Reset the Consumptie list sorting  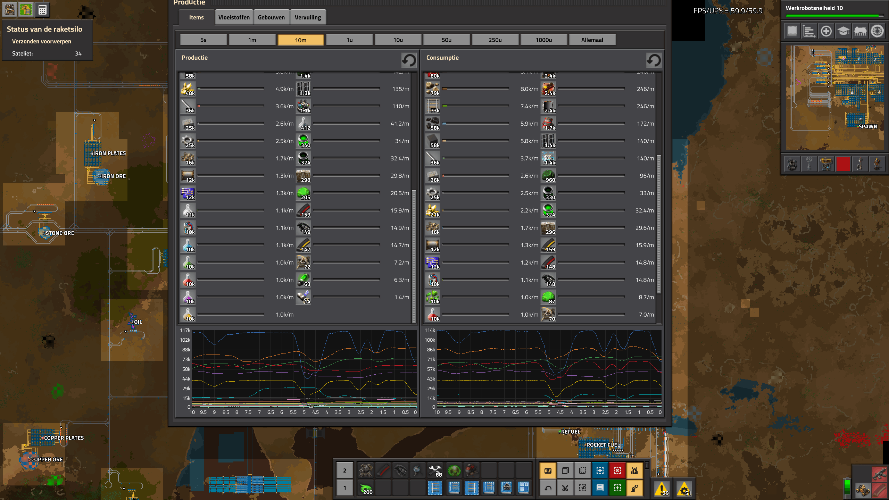point(654,60)
